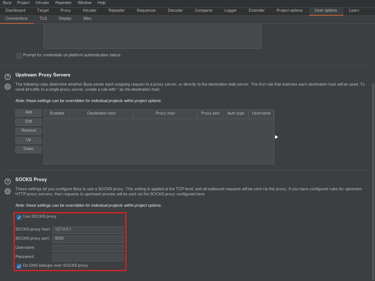The height and width of the screenshot is (281, 375).
Task: Enable prompt for credentials on authentication failure
Action: [x=19, y=56]
